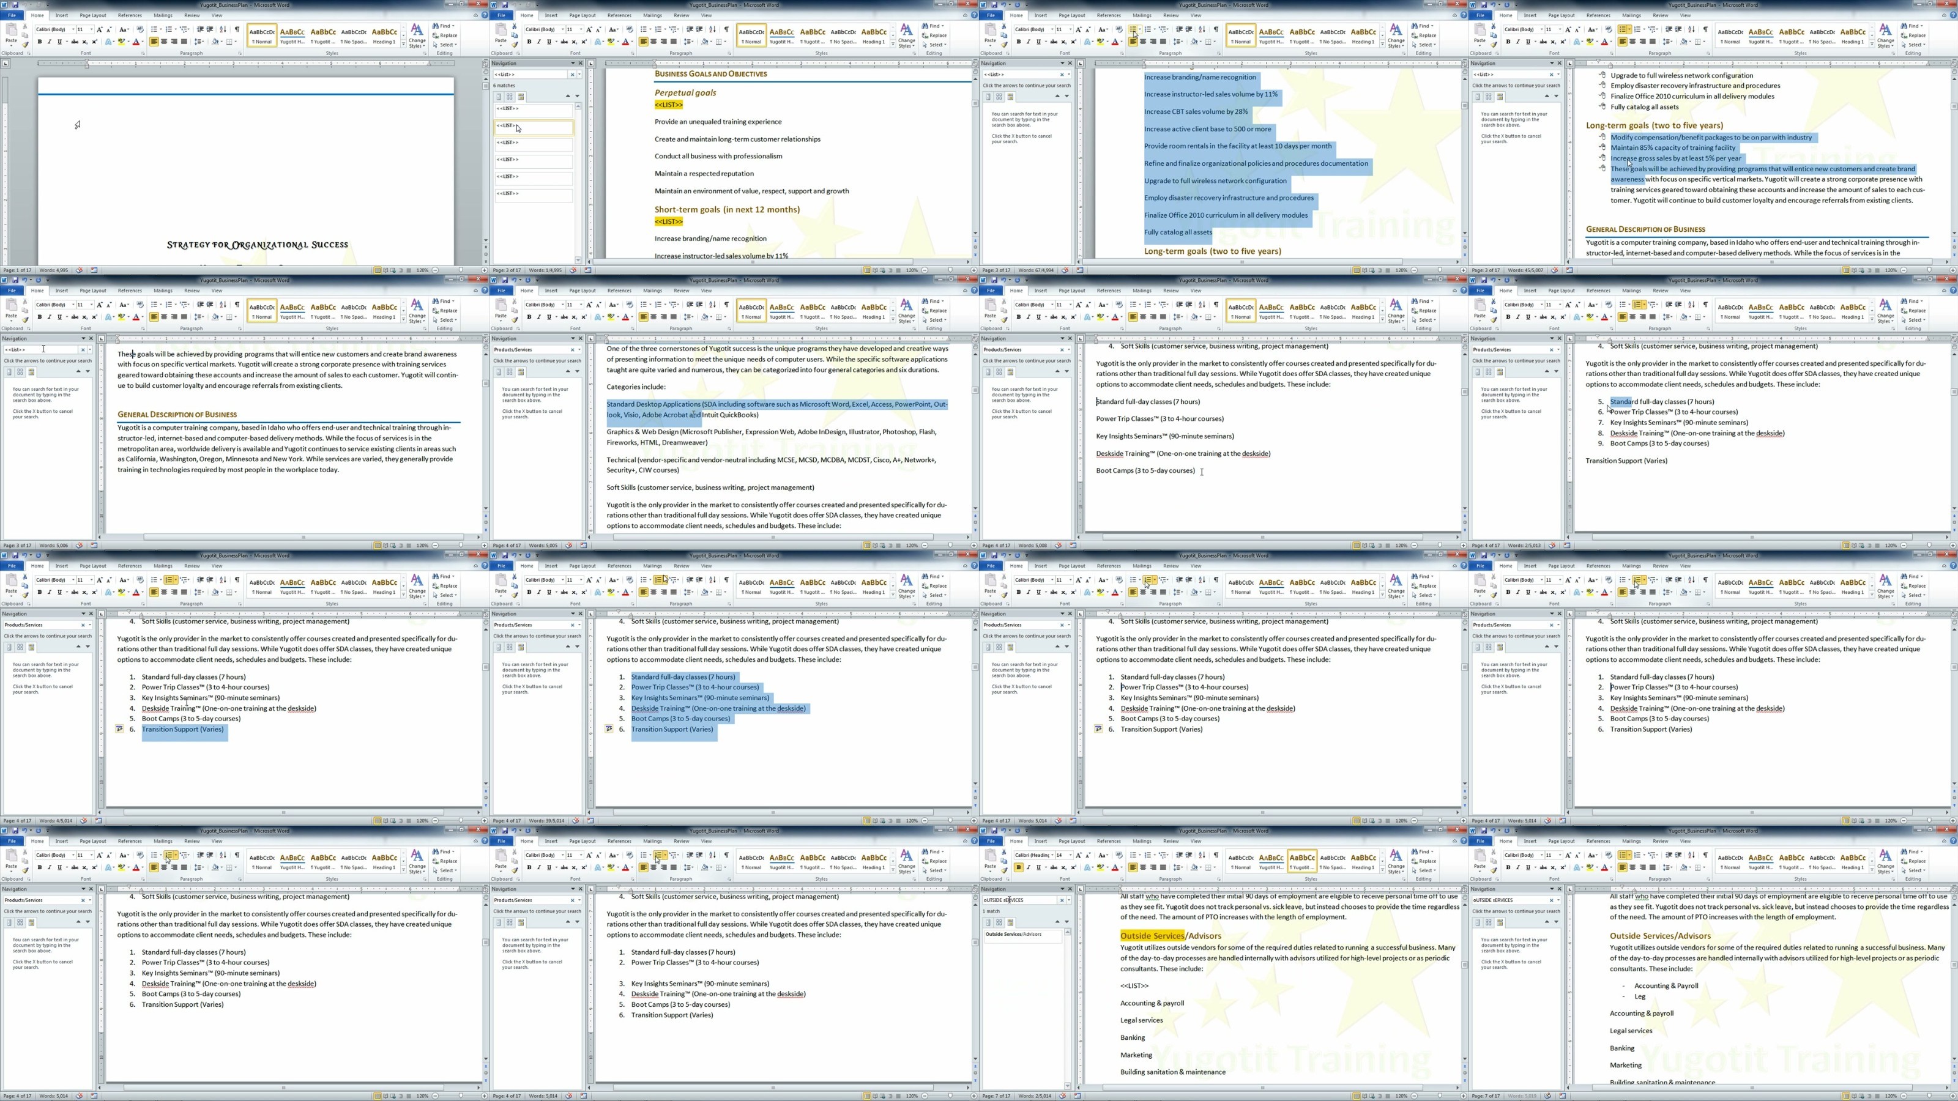Image resolution: width=1958 pixels, height=1101 pixels.
Task: Click pages-browse icon in the '6 matches' Navigation pane
Action: [x=509, y=97]
